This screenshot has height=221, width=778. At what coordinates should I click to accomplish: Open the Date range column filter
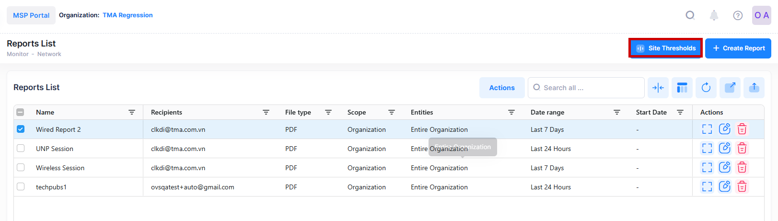point(617,112)
